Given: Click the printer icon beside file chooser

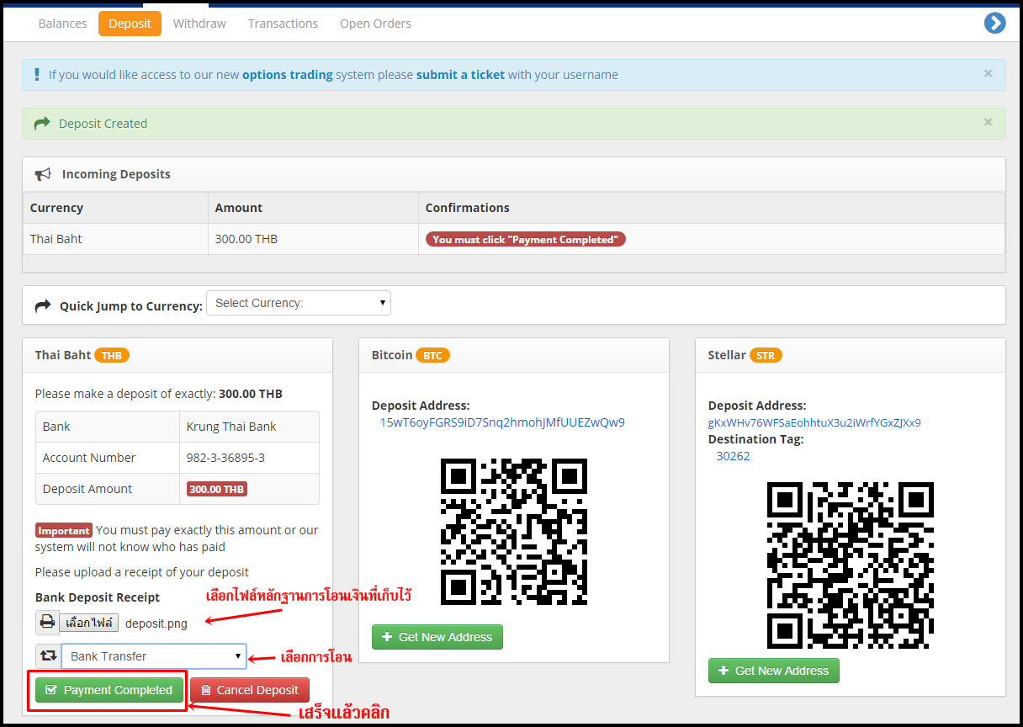Looking at the screenshot, I should pyautogui.click(x=47, y=623).
